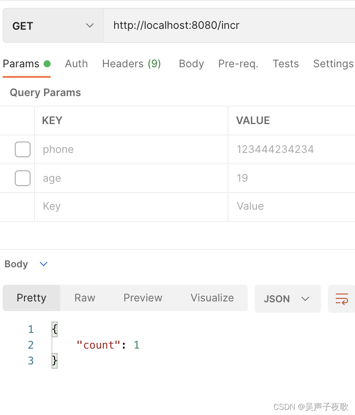The width and height of the screenshot is (355, 415).
Task: Open the JSON format dropdown
Action: pyautogui.click(x=287, y=299)
